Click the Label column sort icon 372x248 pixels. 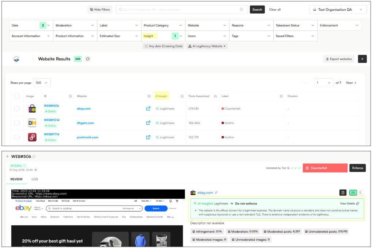coord(281,96)
